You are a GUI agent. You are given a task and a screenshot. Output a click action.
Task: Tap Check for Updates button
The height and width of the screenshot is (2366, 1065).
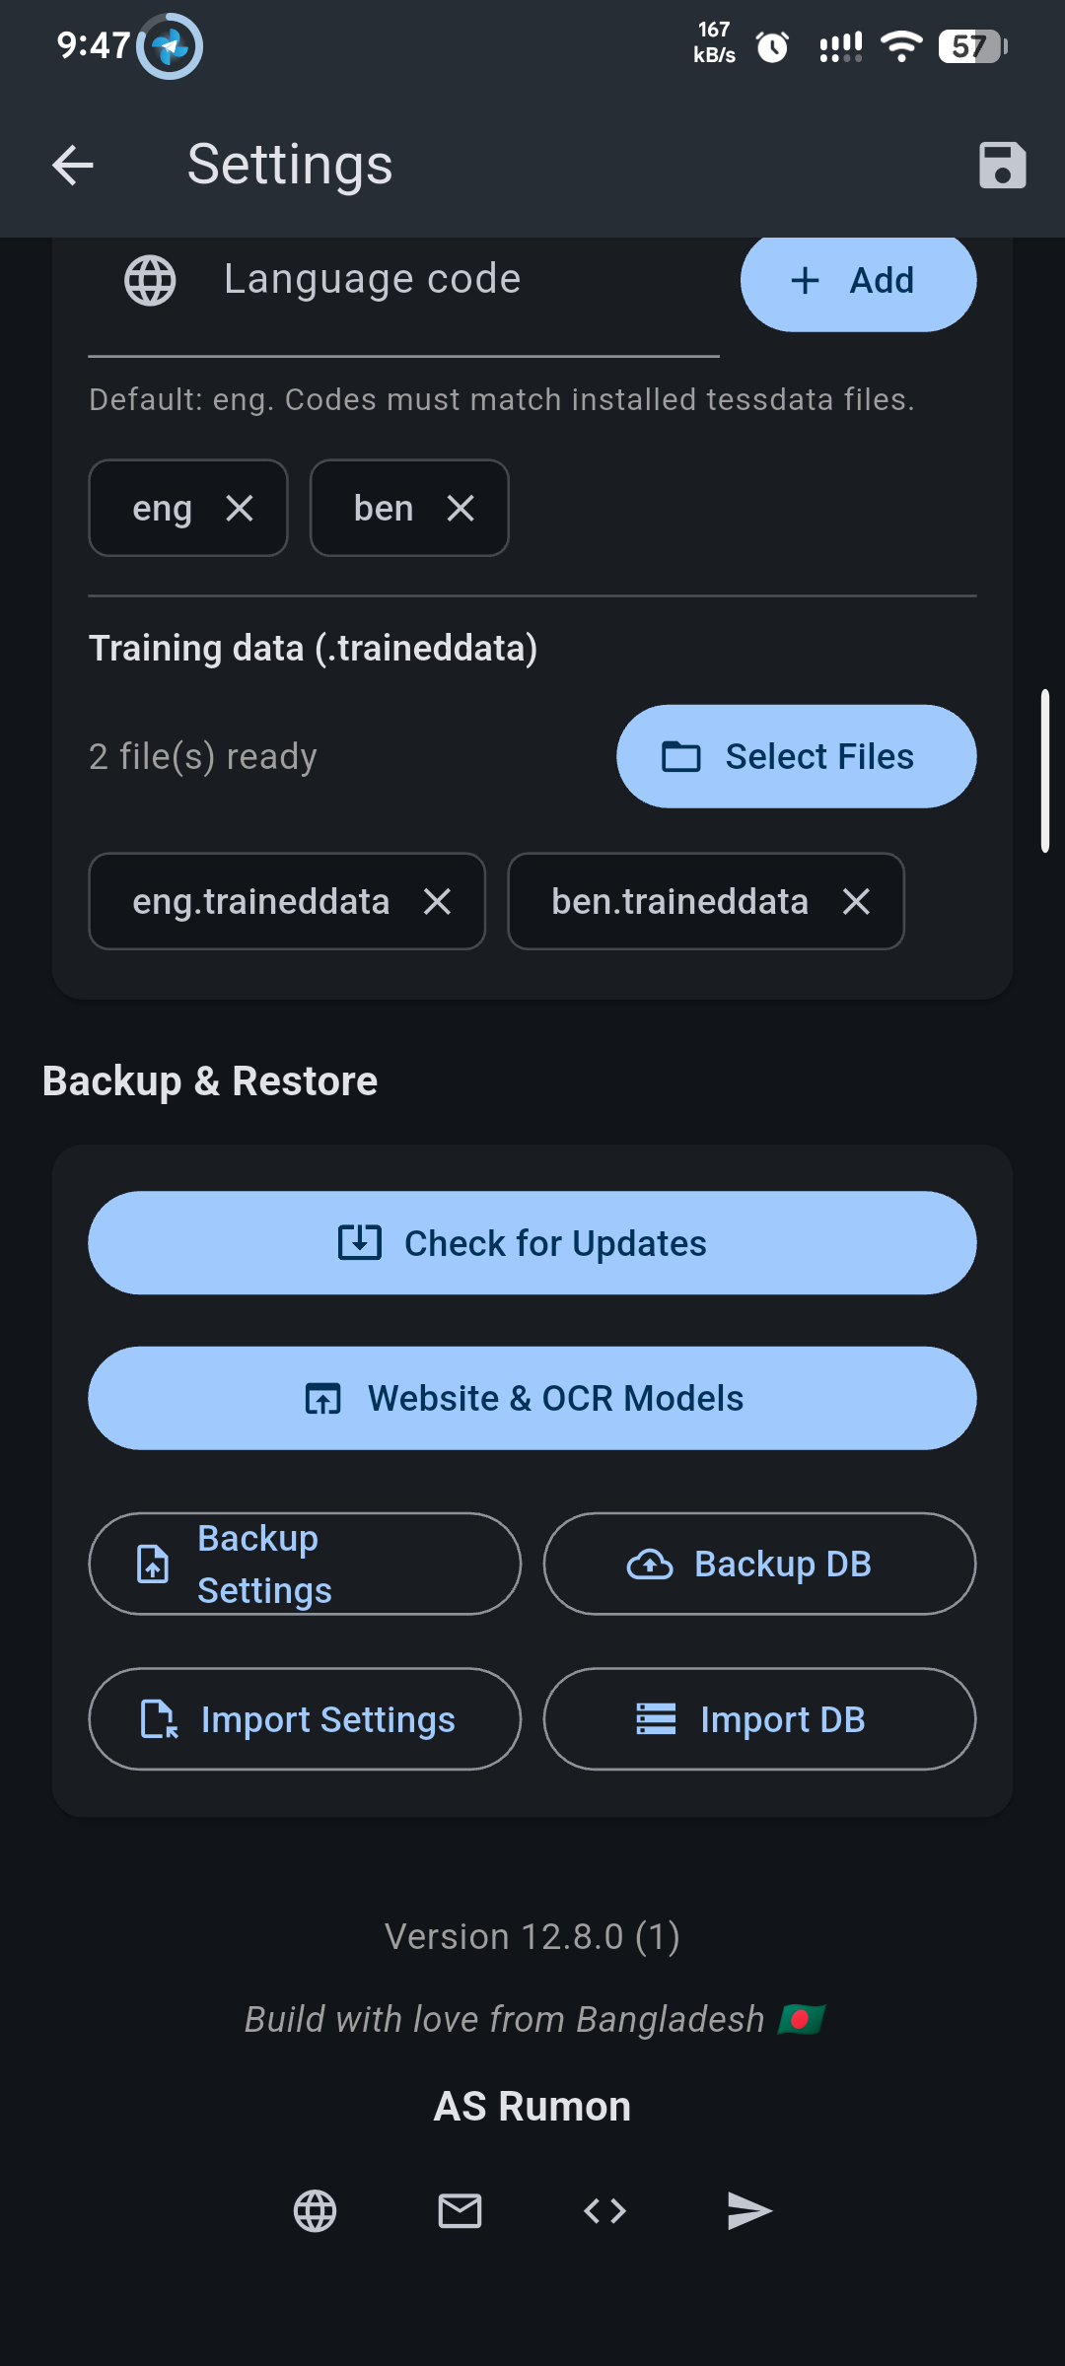[532, 1243]
